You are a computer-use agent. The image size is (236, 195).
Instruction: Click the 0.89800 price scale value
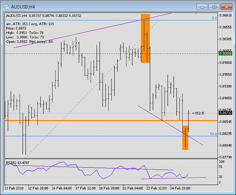pos(225,63)
